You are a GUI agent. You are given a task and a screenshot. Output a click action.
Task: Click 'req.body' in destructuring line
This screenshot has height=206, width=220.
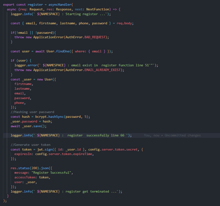124,23
